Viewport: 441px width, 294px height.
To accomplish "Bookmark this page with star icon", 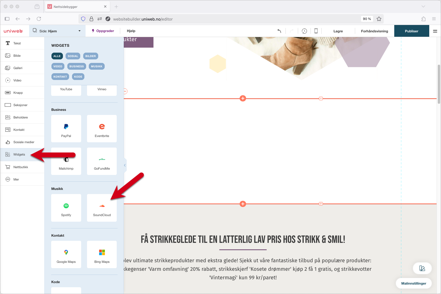I will tap(379, 19).
